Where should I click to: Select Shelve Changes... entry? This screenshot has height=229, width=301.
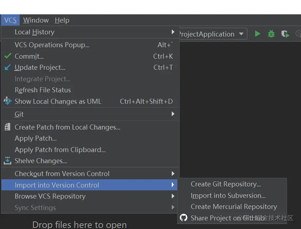90,161
